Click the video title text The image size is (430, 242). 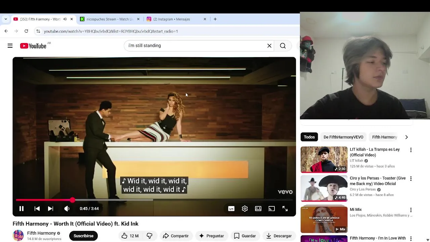(x=76, y=224)
